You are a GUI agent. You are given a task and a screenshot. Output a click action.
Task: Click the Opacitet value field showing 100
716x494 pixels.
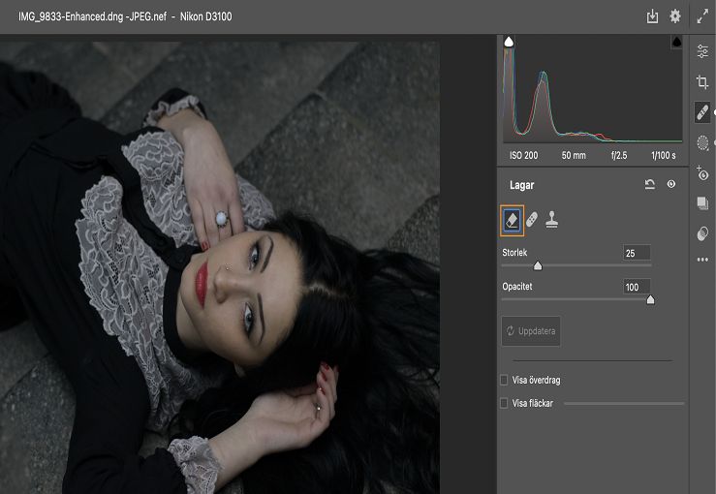tap(637, 287)
